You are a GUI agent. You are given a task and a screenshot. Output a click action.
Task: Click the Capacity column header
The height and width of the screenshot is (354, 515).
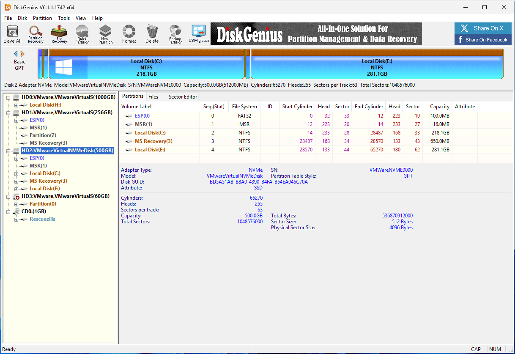tap(437, 107)
